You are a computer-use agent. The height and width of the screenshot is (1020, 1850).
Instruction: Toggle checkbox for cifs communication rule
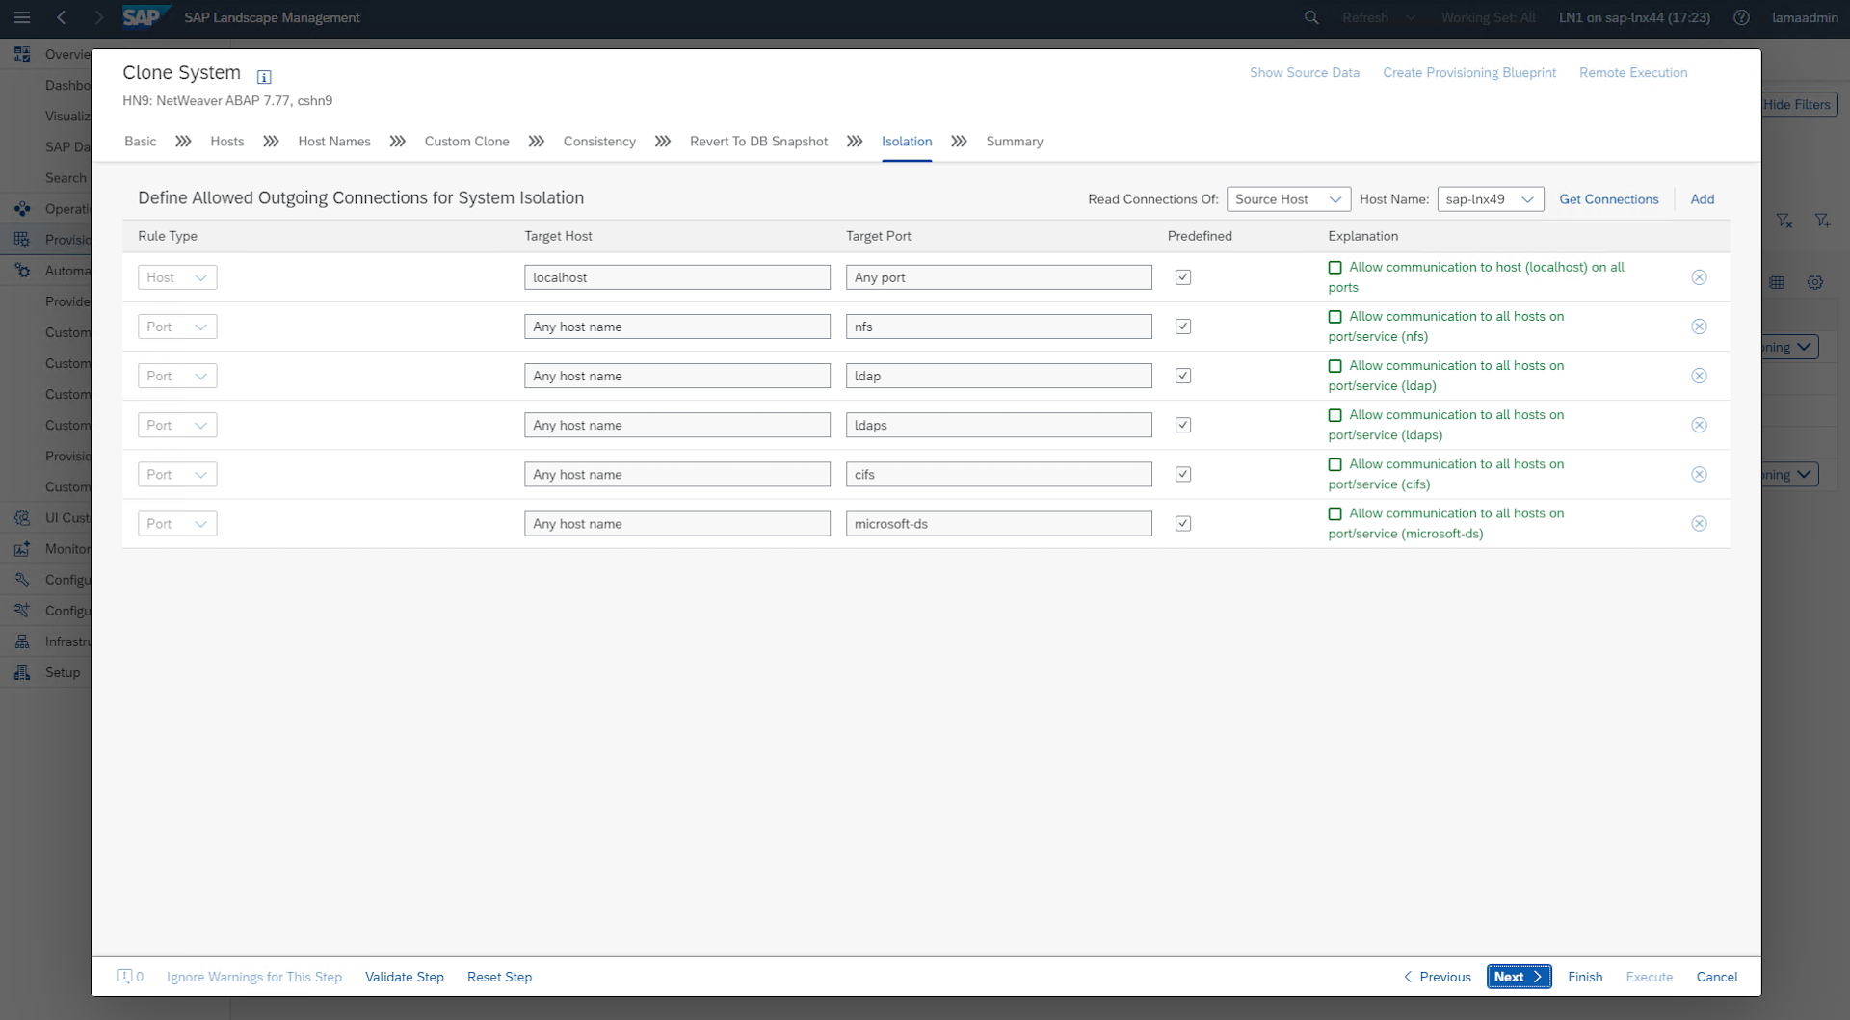(1335, 464)
